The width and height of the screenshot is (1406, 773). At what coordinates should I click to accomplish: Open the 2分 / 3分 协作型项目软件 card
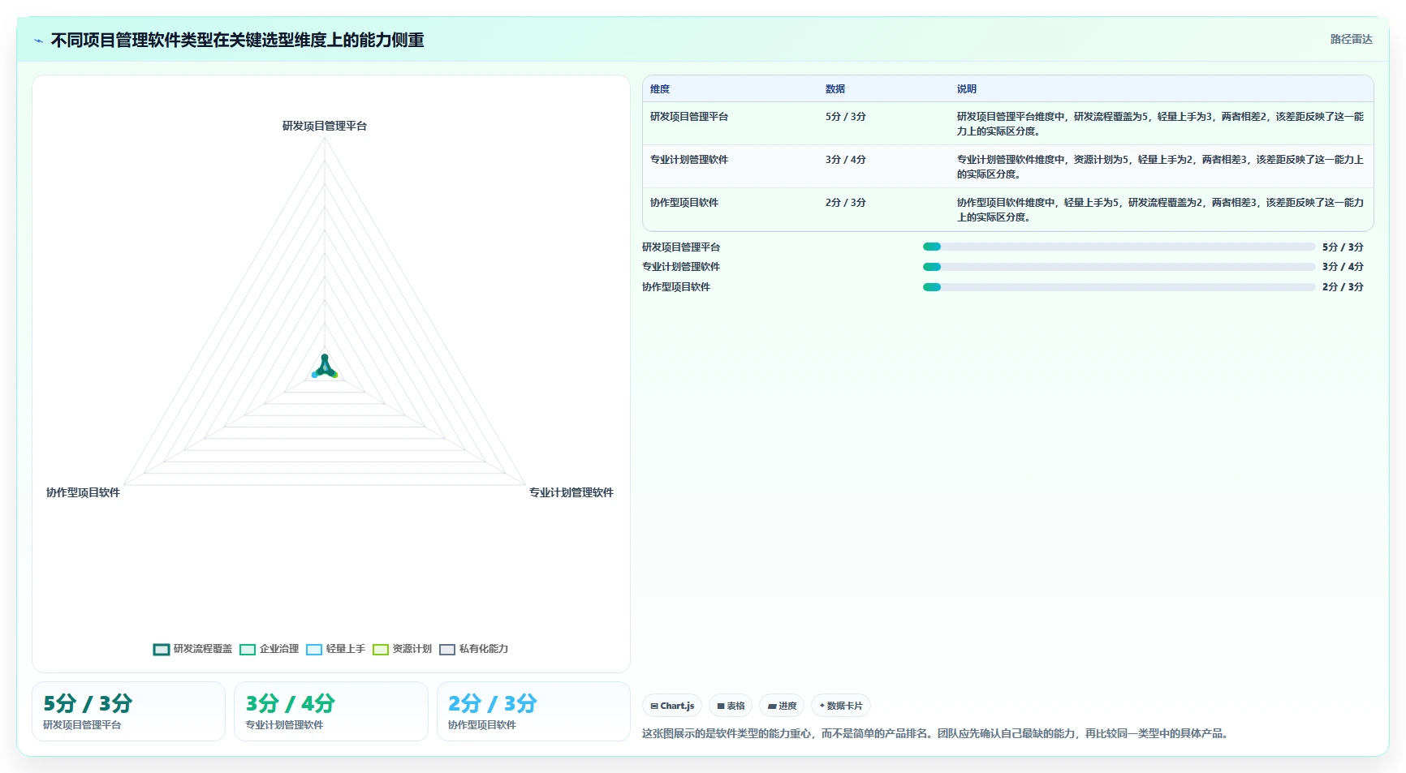533,711
